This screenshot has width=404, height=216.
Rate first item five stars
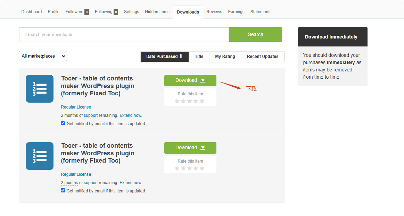pyautogui.click(x=202, y=101)
